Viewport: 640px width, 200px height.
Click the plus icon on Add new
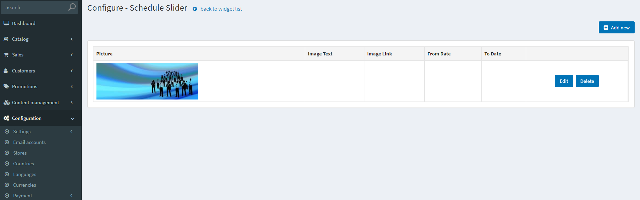tap(606, 28)
